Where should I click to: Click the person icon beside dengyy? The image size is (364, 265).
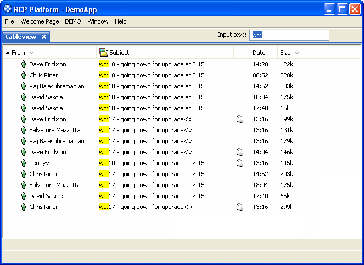(24, 163)
